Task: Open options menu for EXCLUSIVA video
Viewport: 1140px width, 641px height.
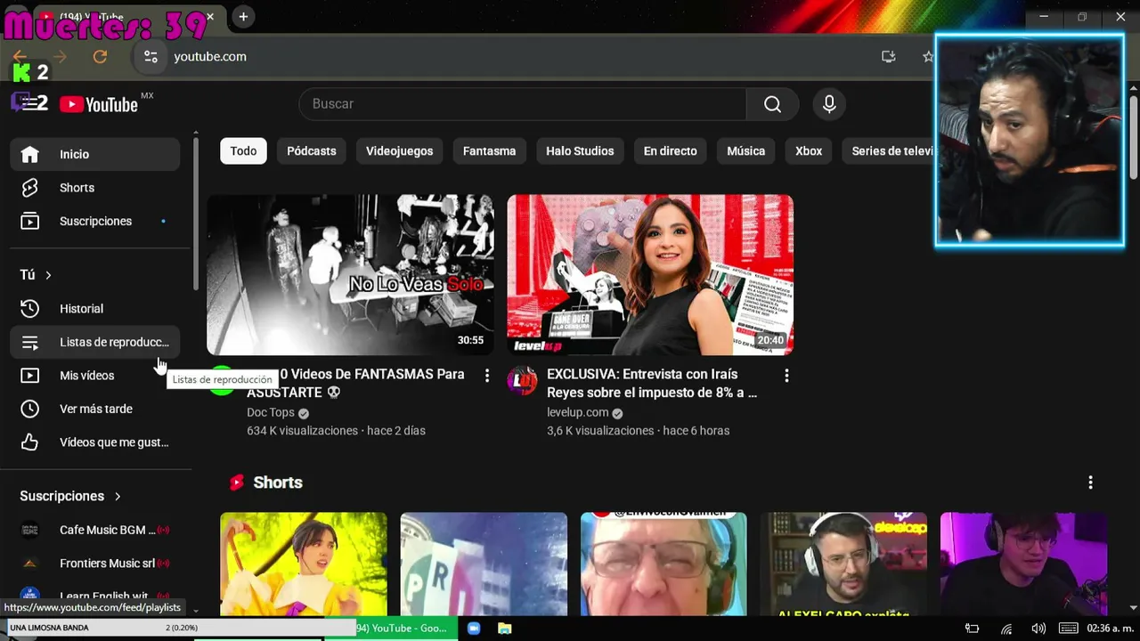Action: click(x=786, y=376)
